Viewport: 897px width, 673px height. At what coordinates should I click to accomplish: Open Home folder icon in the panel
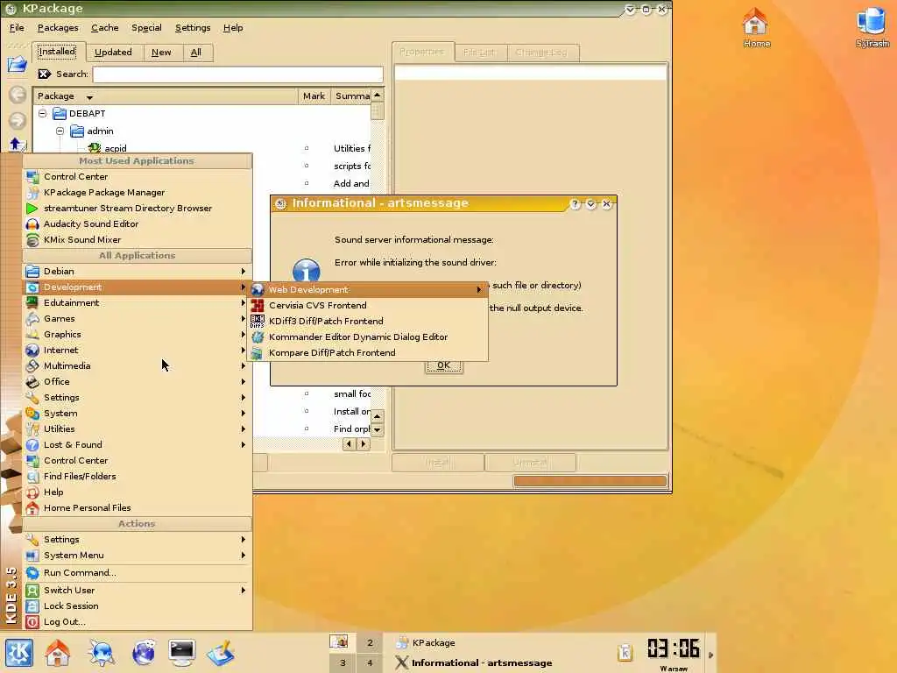pyautogui.click(x=58, y=652)
